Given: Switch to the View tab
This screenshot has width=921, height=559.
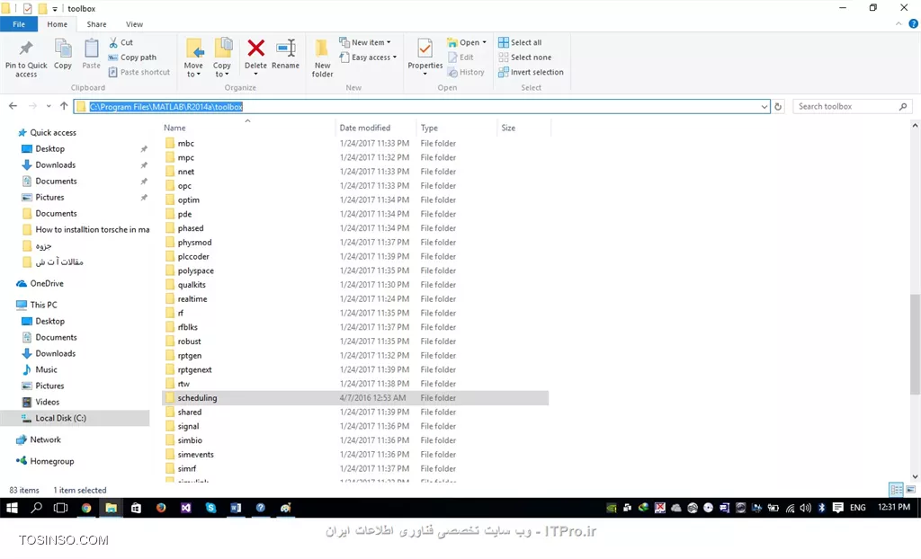Looking at the screenshot, I should [x=134, y=24].
